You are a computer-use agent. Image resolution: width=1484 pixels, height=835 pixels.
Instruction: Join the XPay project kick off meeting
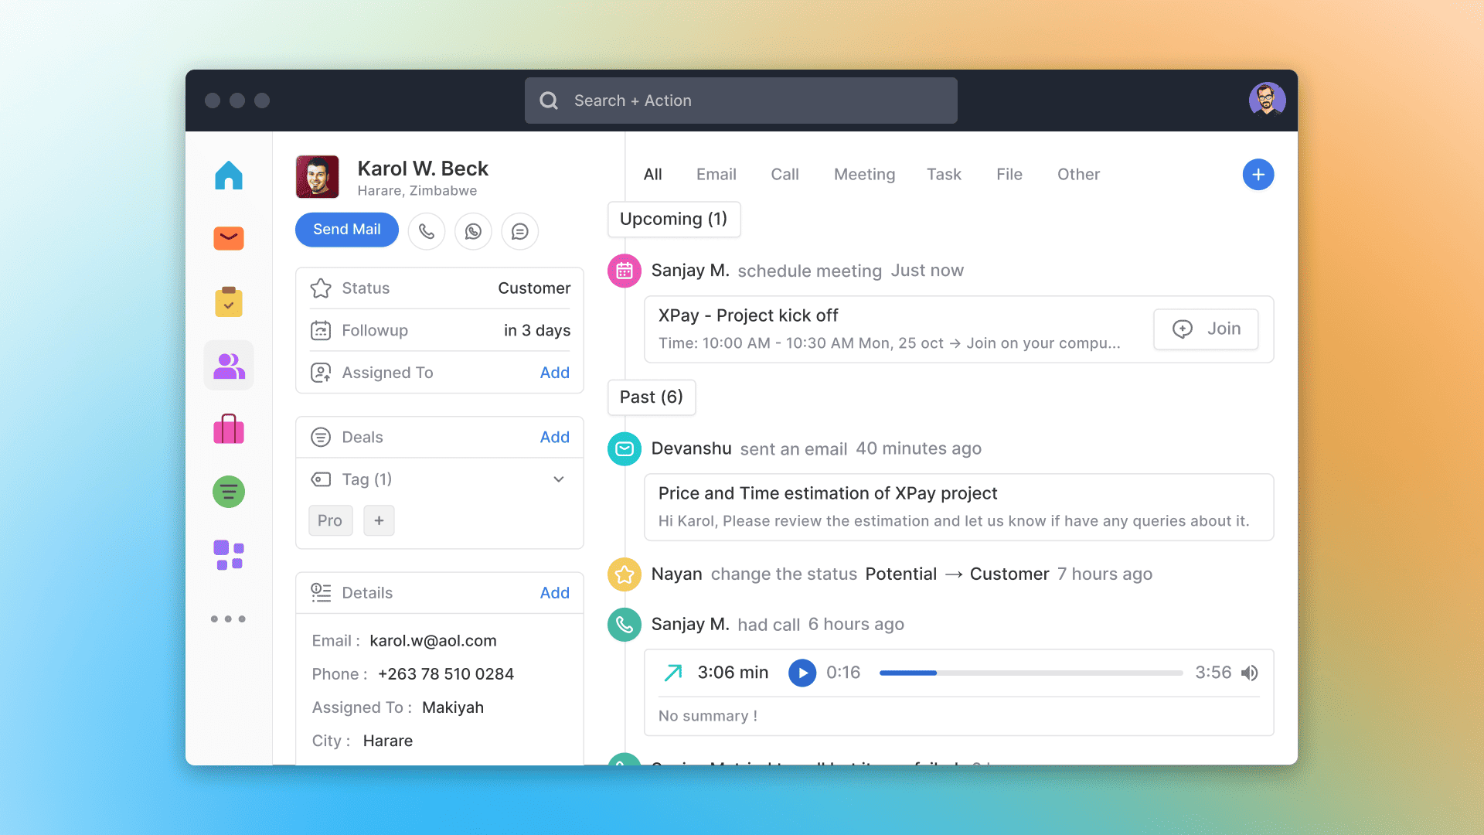[1206, 329]
